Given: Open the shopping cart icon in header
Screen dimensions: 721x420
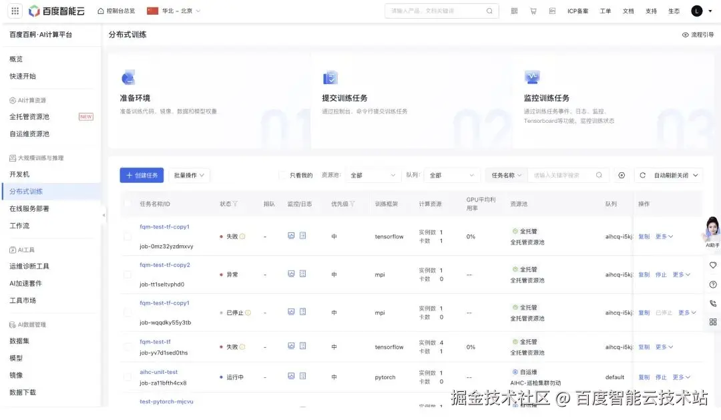Looking at the screenshot, I should point(533,11).
